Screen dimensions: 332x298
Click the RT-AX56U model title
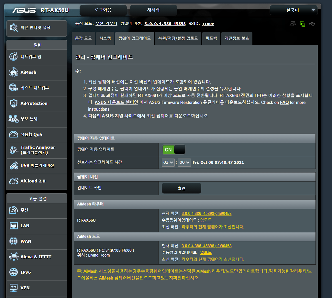pyautogui.click(x=55, y=10)
